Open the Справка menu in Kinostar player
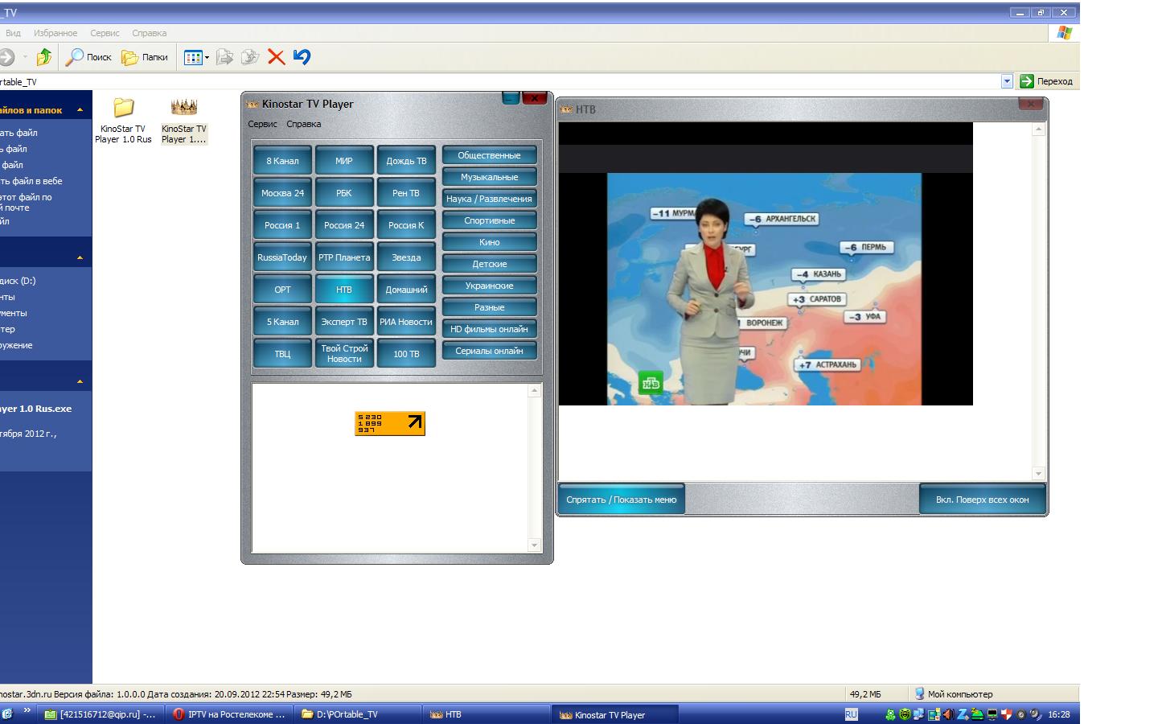 (x=303, y=124)
